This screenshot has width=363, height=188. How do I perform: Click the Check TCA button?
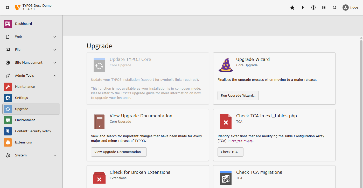point(231,152)
